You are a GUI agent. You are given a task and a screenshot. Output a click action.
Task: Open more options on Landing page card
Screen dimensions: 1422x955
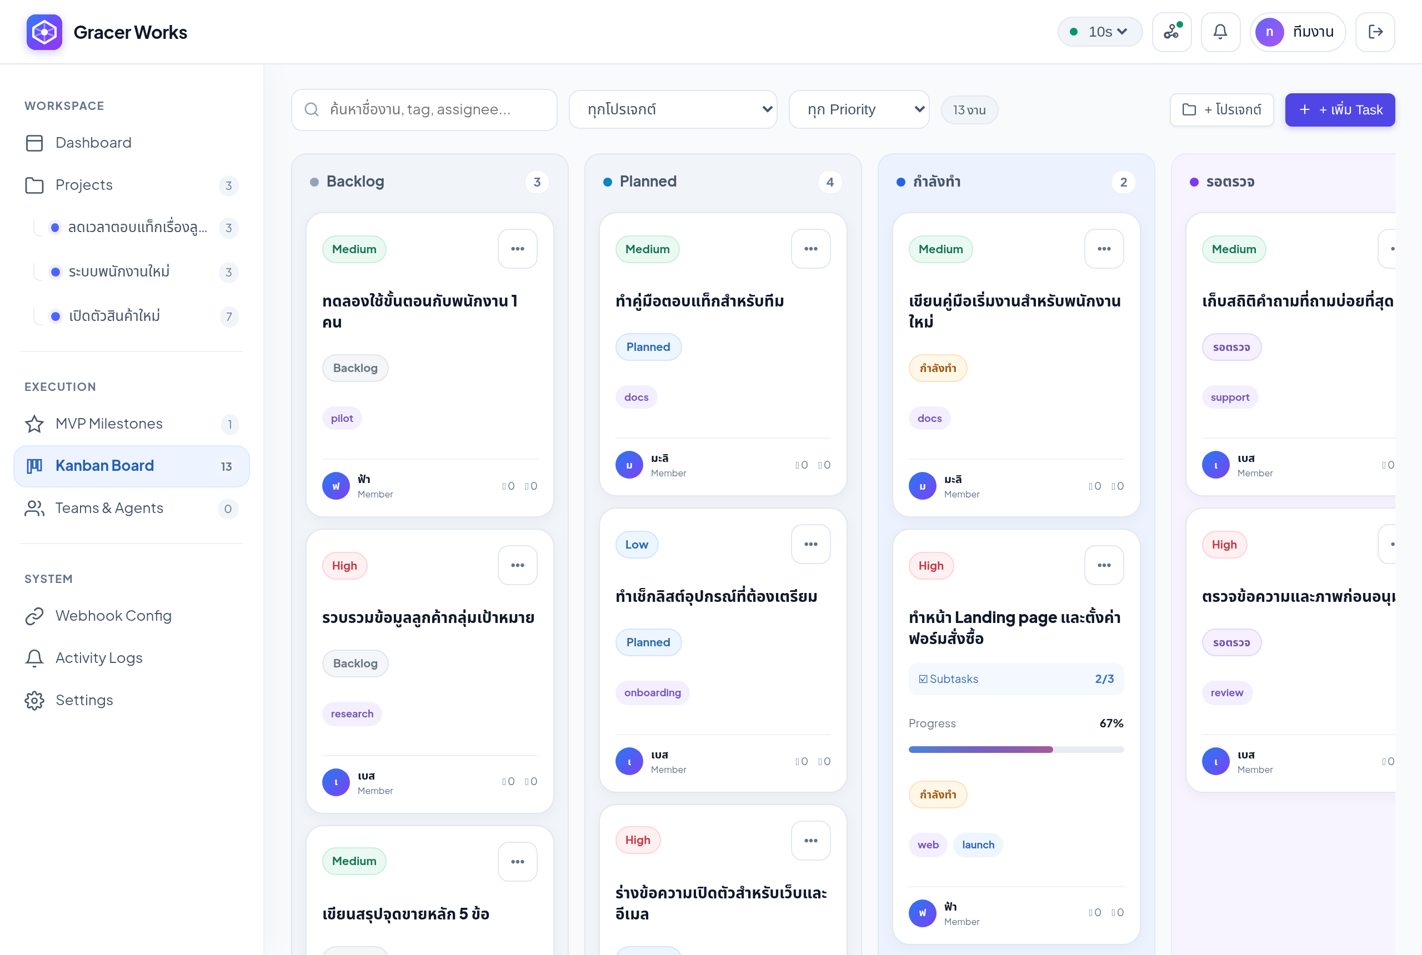point(1104,565)
